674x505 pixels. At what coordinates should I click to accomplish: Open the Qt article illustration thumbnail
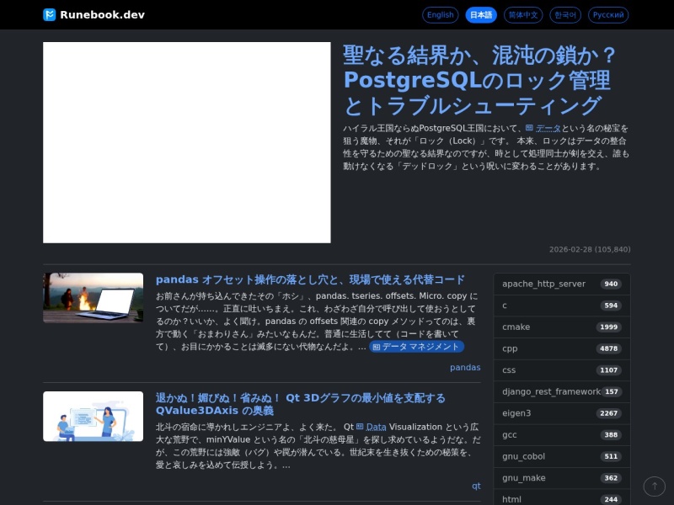pyautogui.click(x=94, y=416)
